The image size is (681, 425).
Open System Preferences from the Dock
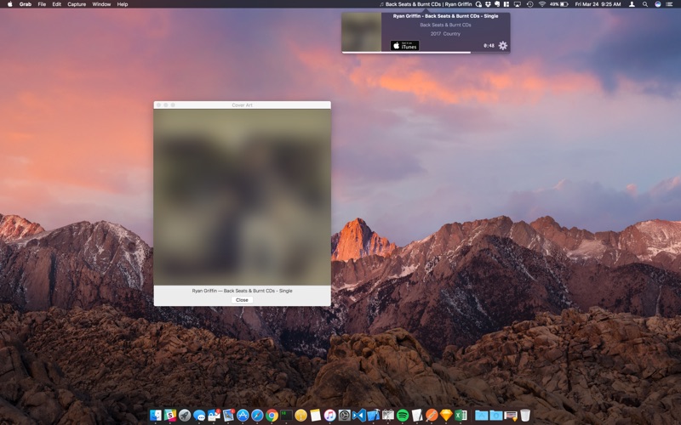(345, 415)
